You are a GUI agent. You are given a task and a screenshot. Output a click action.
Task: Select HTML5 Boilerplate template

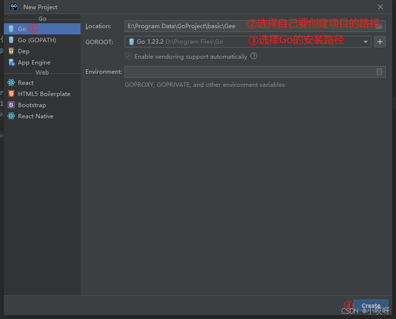tap(42, 94)
